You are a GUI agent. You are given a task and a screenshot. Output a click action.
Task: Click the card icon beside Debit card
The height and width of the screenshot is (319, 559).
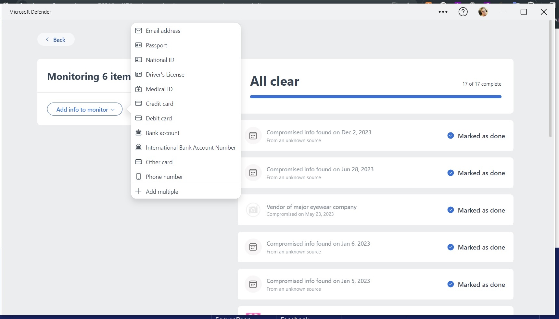tap(138, 118)
